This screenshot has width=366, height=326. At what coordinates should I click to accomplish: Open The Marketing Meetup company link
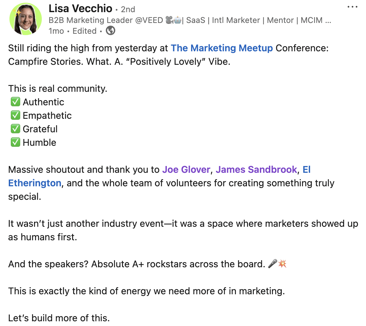pyautogui.click(x=222, y=48)
